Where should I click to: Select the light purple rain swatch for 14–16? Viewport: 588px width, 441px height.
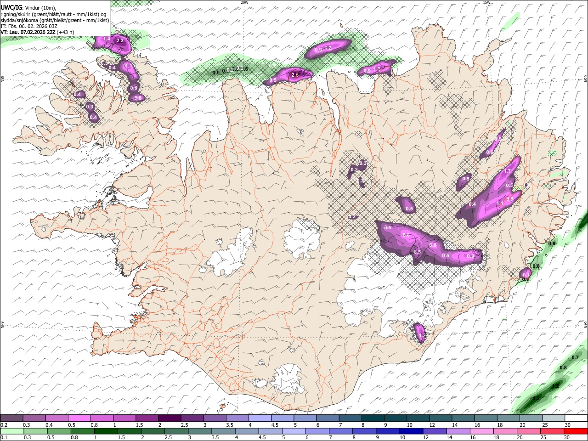pos(458,431)
